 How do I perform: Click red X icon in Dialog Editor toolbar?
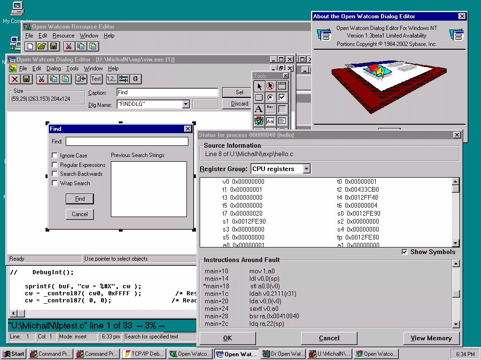pyautogui.click(x=15, y=79)
